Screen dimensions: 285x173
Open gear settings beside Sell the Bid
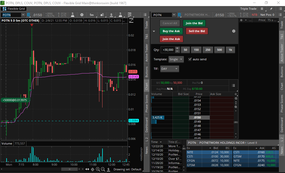pos(234,31)
